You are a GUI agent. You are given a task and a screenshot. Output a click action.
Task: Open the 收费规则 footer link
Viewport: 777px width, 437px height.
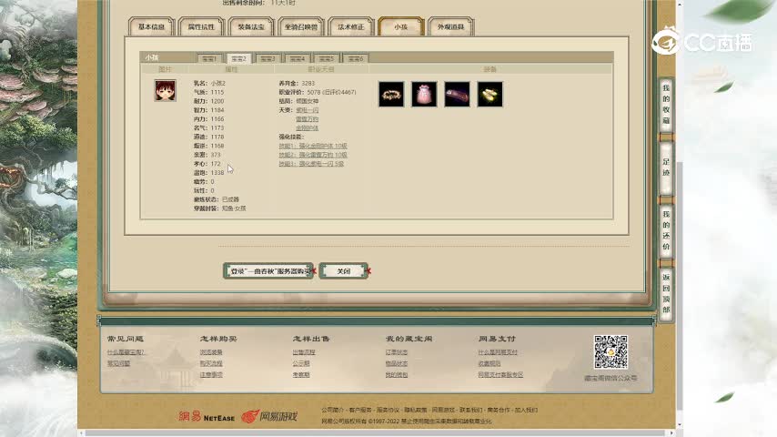489,363
